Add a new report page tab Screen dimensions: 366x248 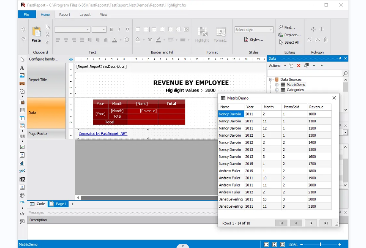click(73, 204)
